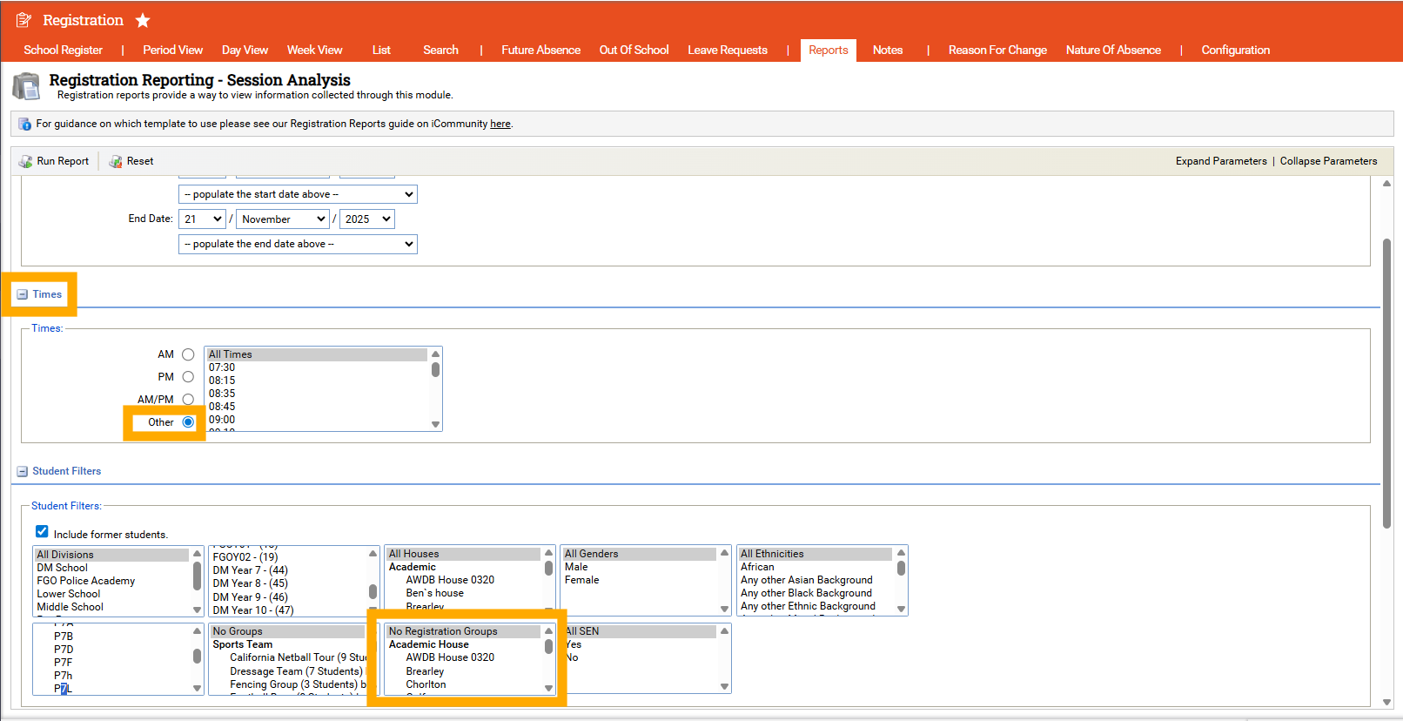Click the Registration Reporting page icon
Screen dimensions: 1403x721
point(26,86)
